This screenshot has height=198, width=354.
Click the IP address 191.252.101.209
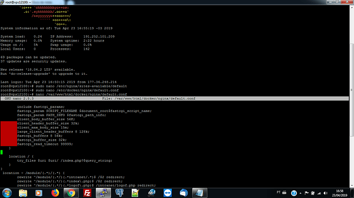pos(99,36)
